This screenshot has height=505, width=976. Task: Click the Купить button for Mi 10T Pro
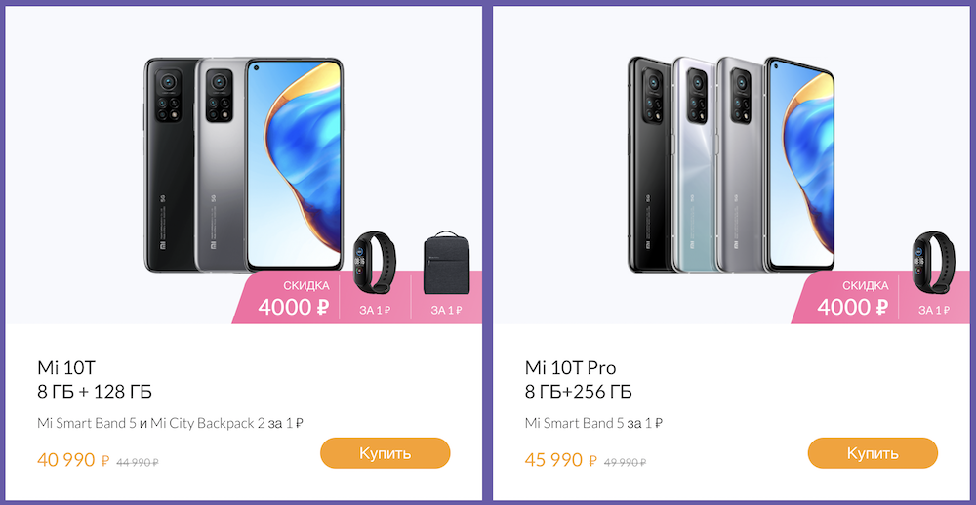pos(873,452)
